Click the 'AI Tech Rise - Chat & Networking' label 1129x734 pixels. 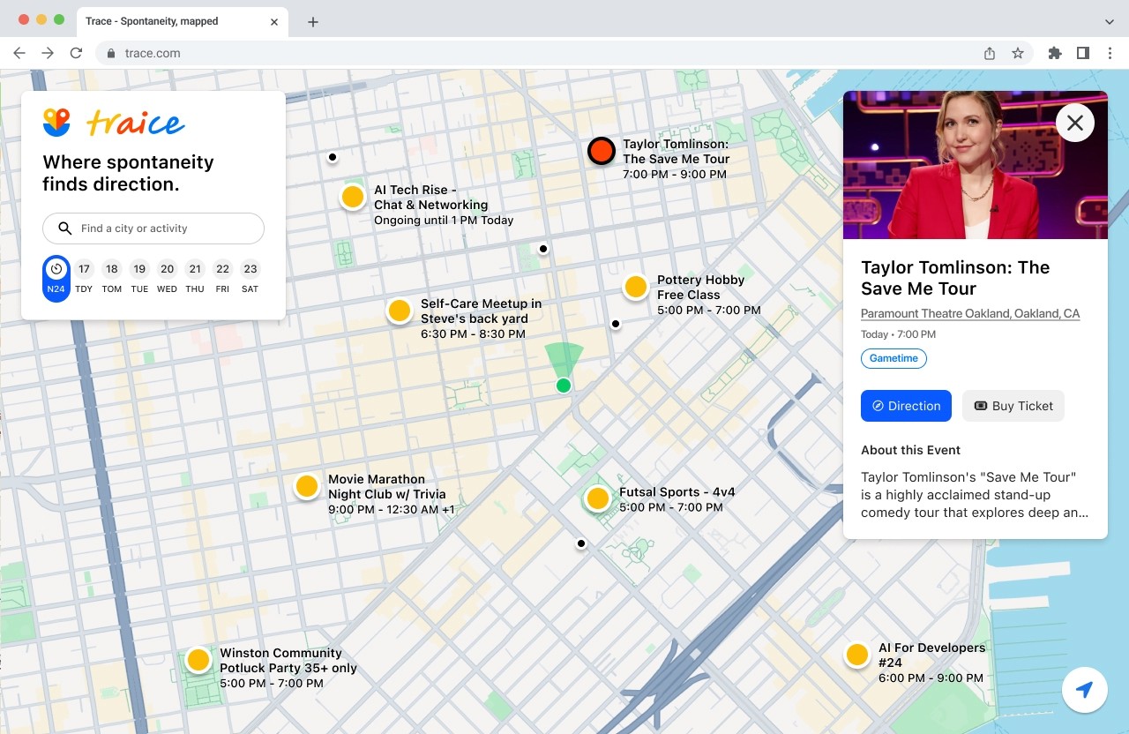[431, 197]
